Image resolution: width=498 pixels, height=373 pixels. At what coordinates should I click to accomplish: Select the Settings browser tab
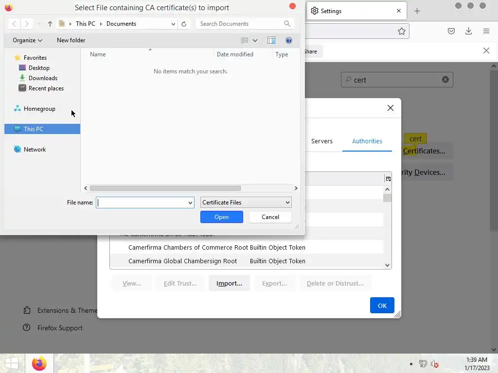(x=357, y=11)
